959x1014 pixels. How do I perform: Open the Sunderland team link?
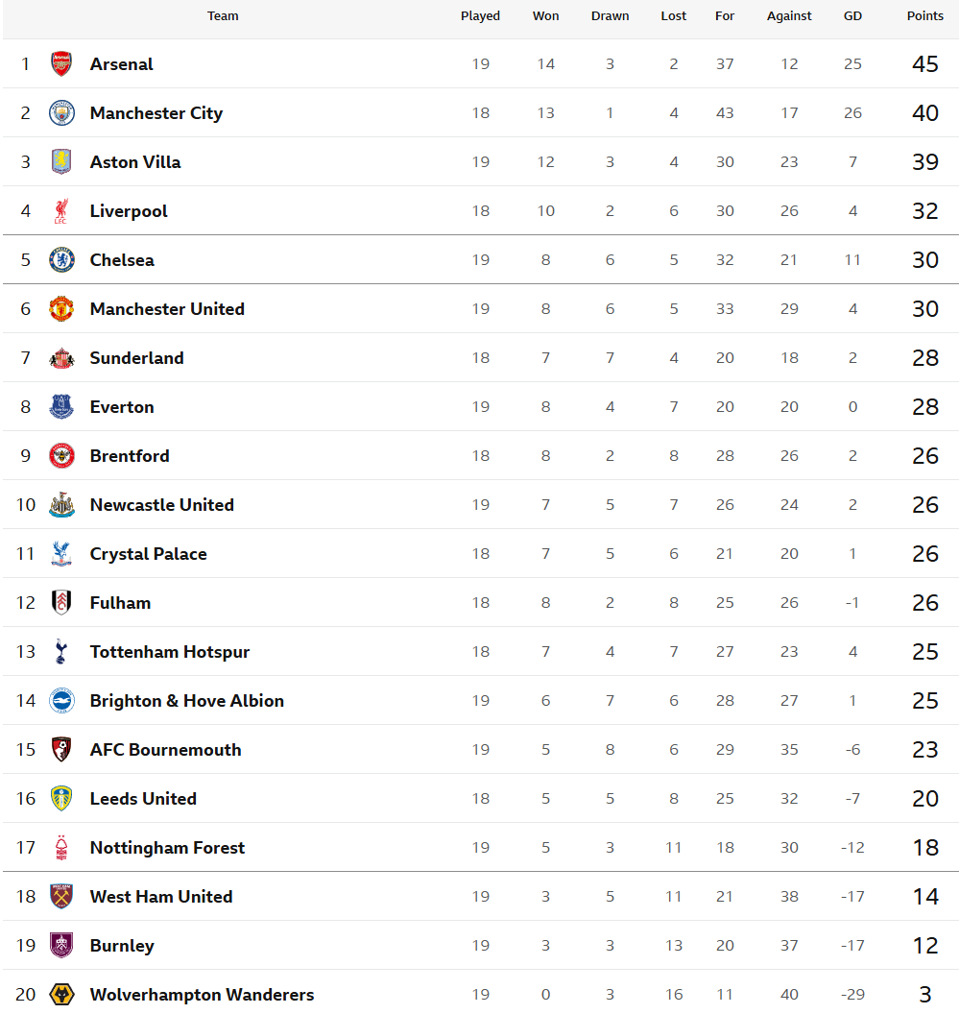click(136, 358)
